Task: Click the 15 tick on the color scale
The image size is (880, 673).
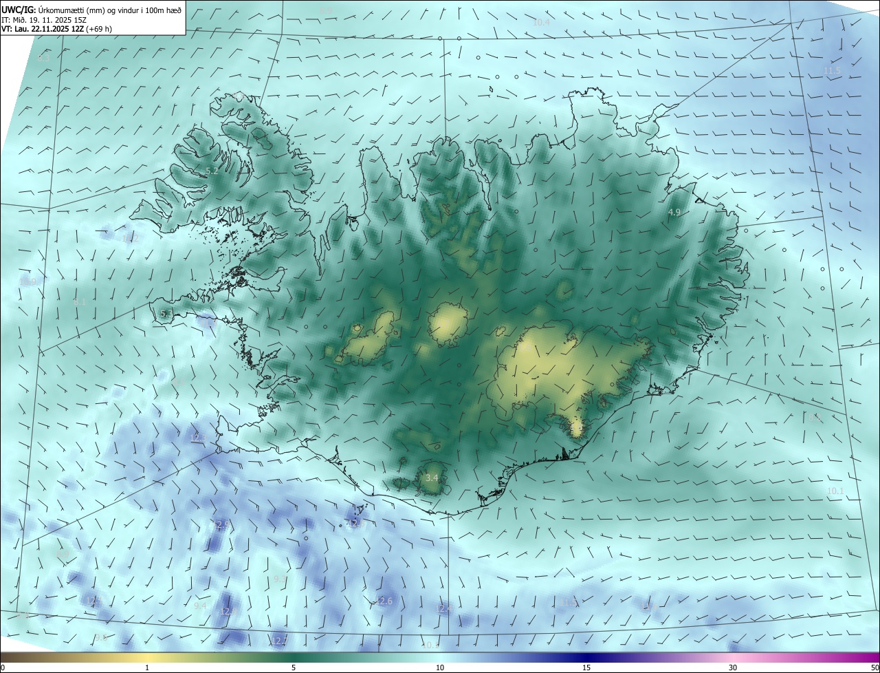Action: pos(586,667)
